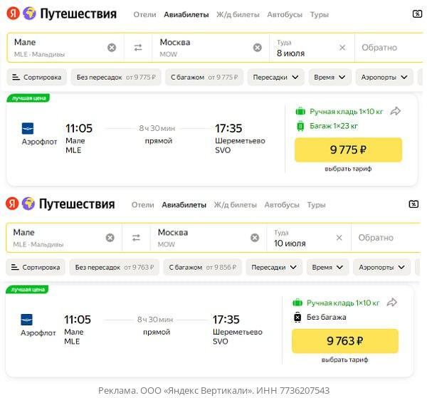Open Сортировка options above the 9 775 ₽ flight
The height and width of the screenshot is (398, 427).
(x=37, y=77)
